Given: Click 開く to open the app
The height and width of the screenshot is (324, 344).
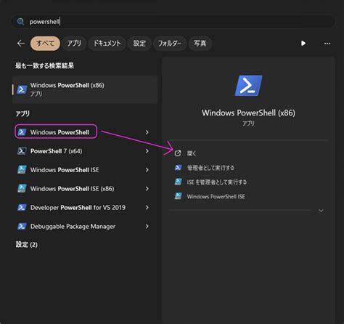Looking at the screenshot, I should coord(192,153).
